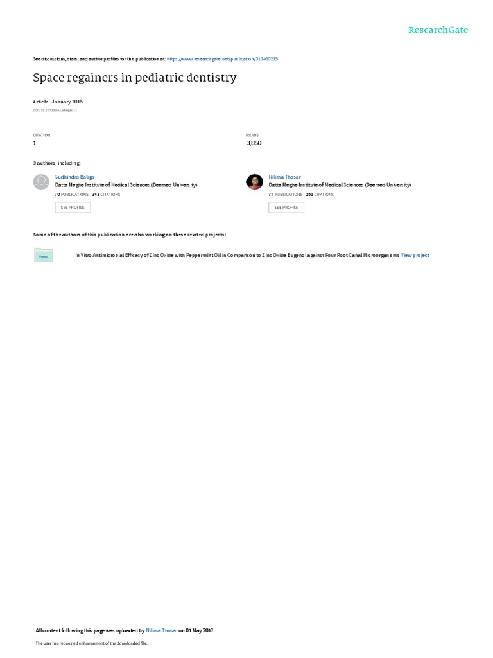Click the Zinc Oxide Peppermint Oil project title
The image size is (493, 658).
(x=237, y=255)
